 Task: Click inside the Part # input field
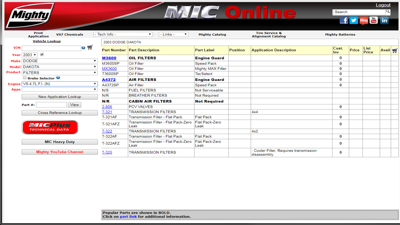pos(51,105)
